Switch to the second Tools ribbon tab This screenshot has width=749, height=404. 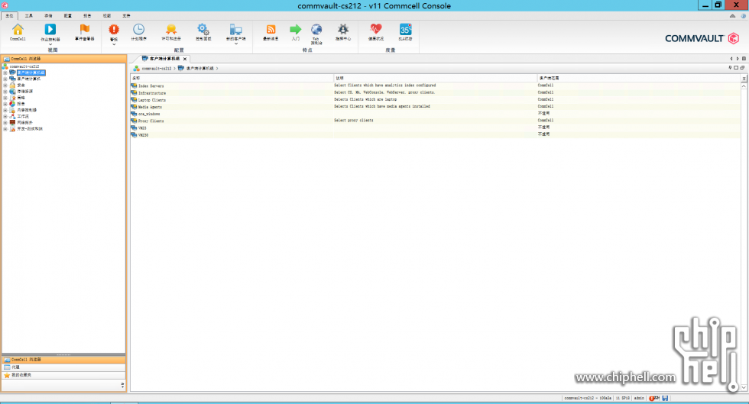(x=29, y=16)
